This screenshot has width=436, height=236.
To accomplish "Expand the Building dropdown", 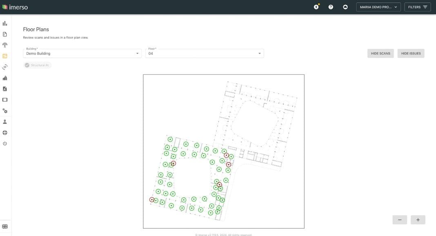I will tap(82, 53).
